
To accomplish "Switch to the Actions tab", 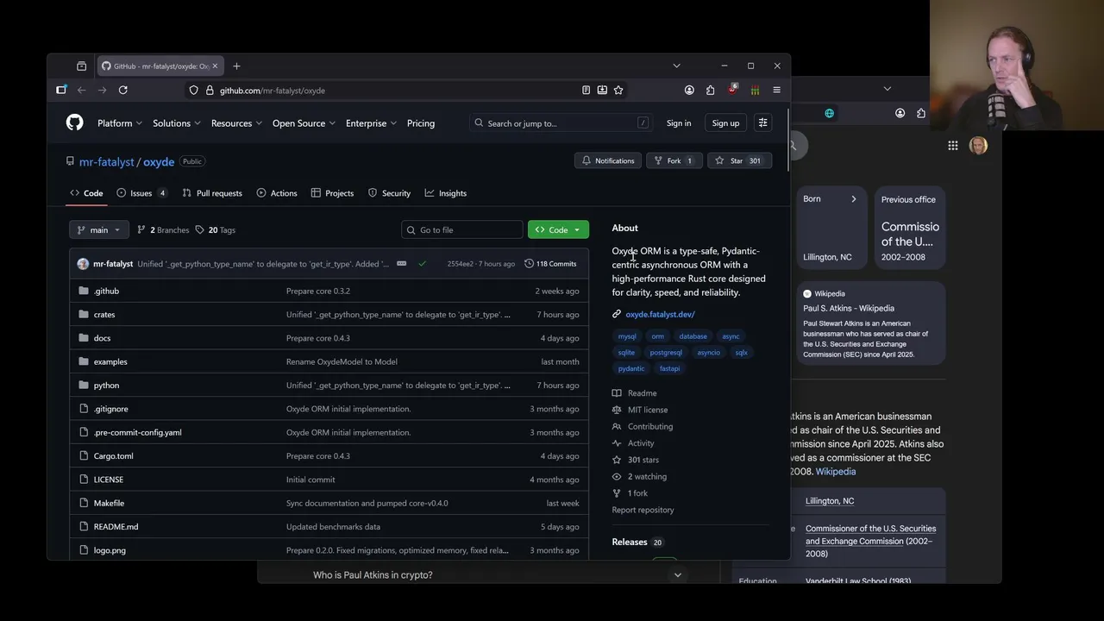I will coord(277,193).
